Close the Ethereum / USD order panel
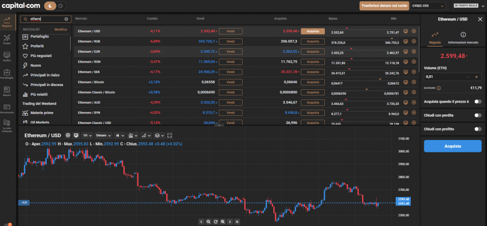This screenshot has height=226, width=487. 480,19
